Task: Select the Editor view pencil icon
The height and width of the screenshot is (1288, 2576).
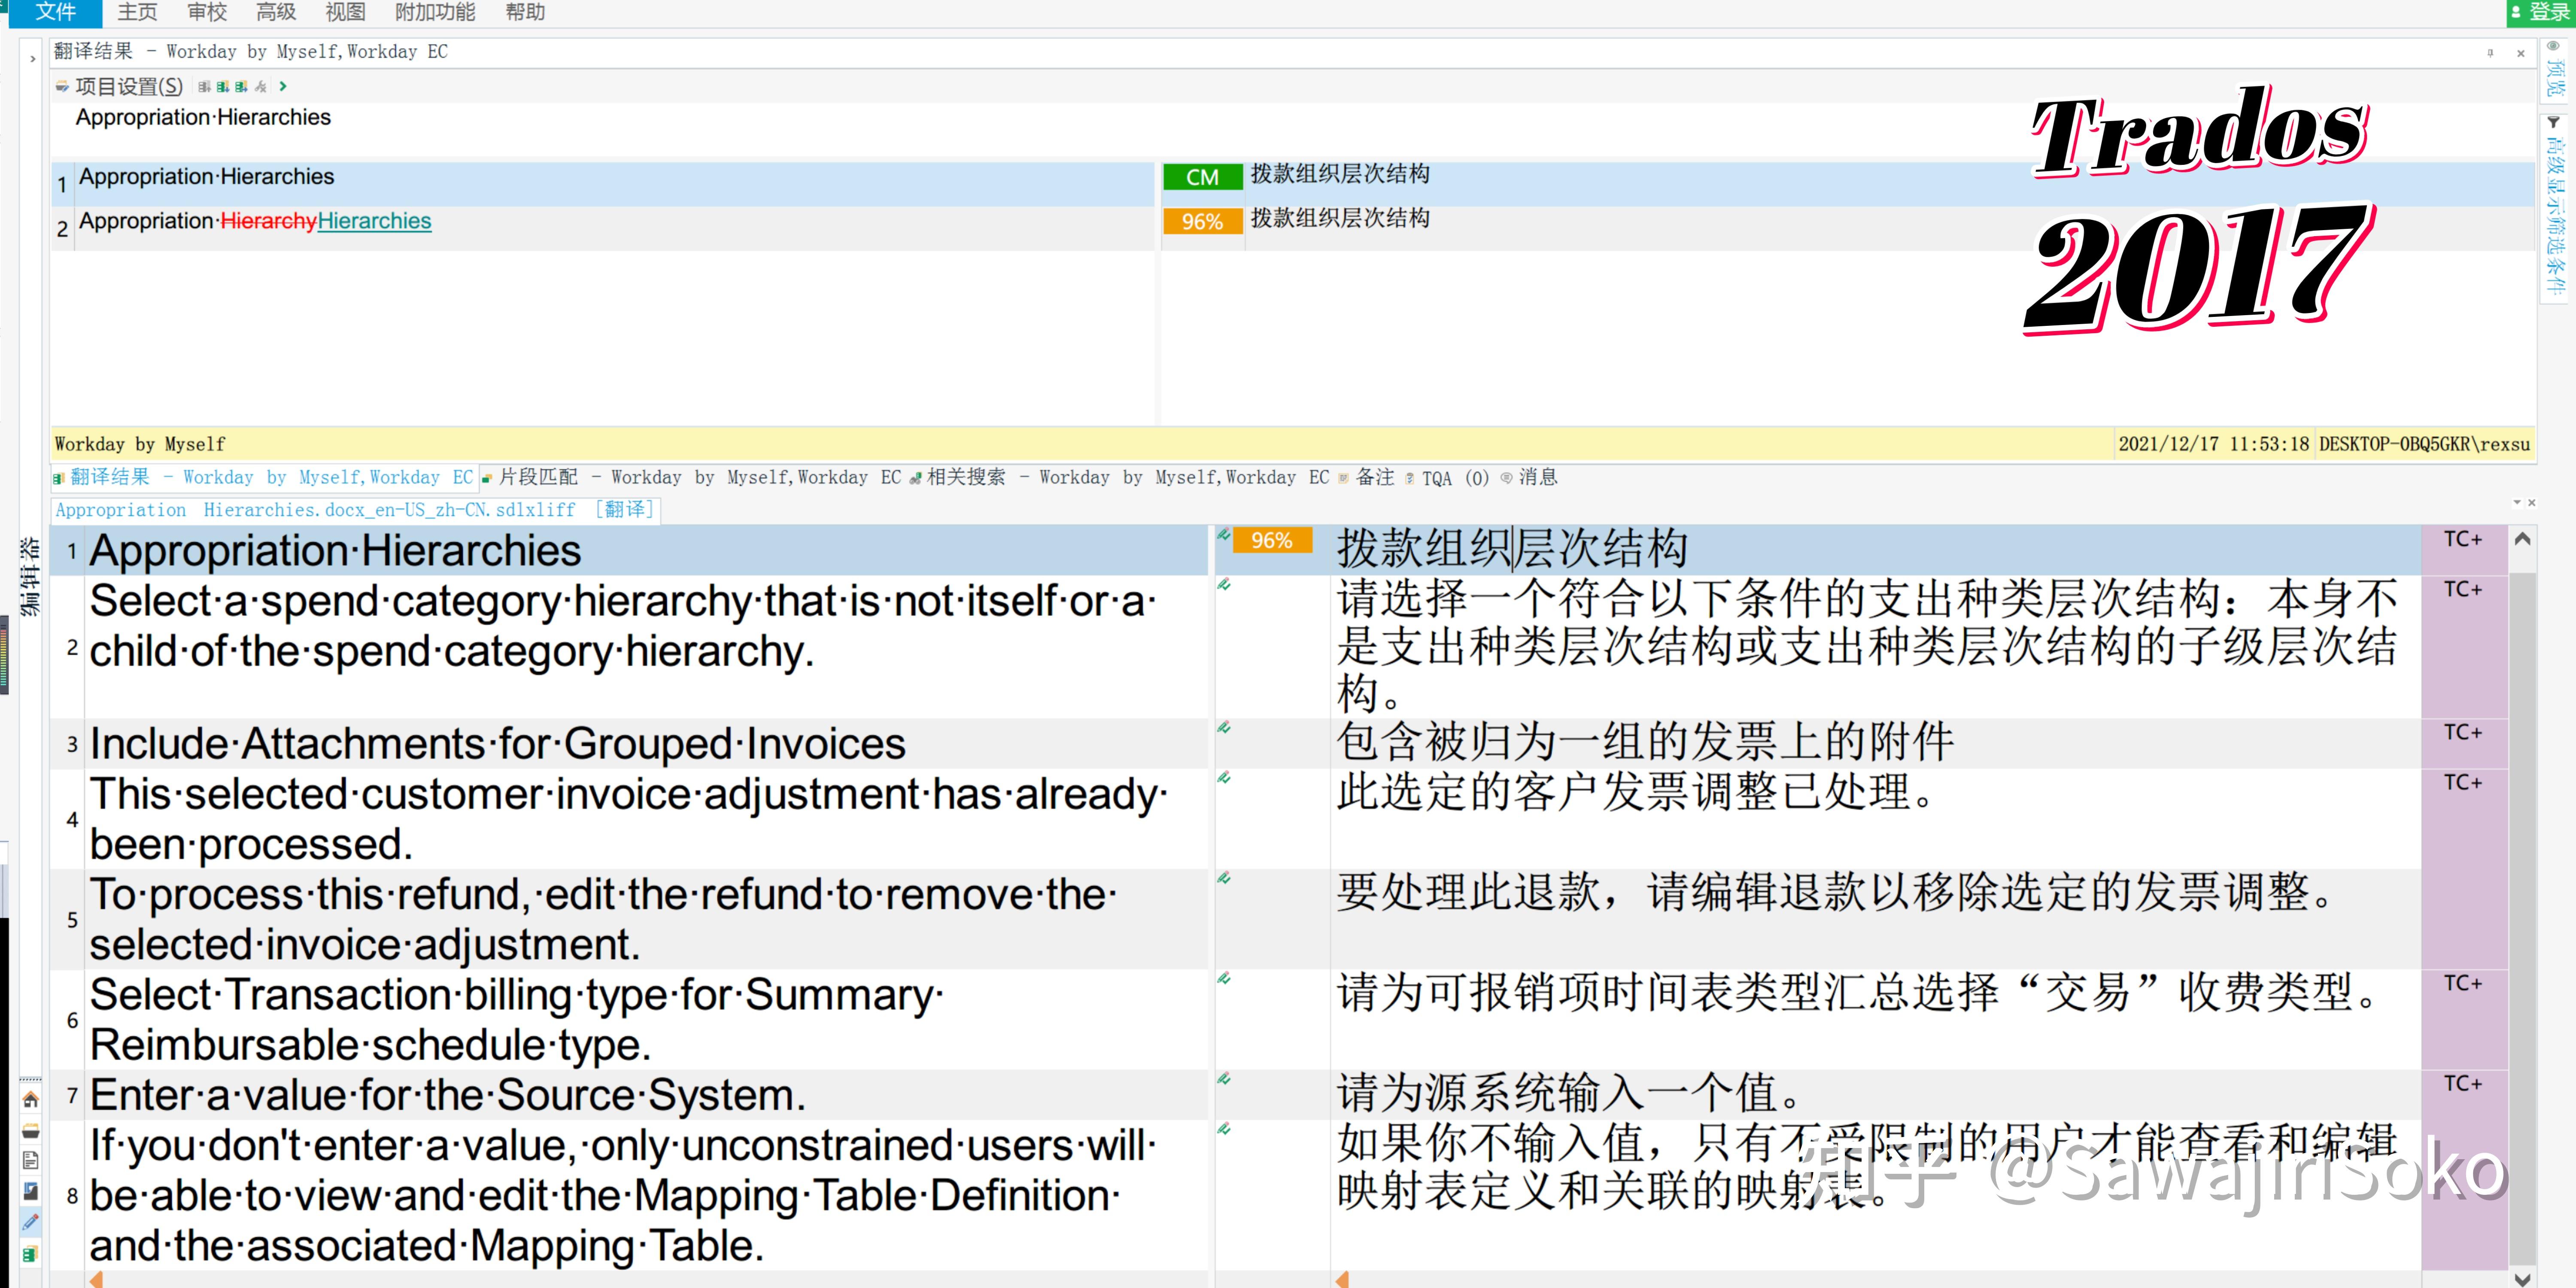Action: tap(31, 1222)
